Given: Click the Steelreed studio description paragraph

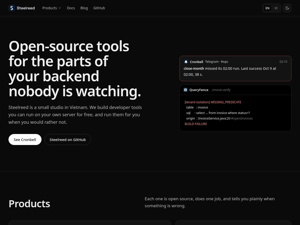Looking at the screenshot, I should 75,115.
